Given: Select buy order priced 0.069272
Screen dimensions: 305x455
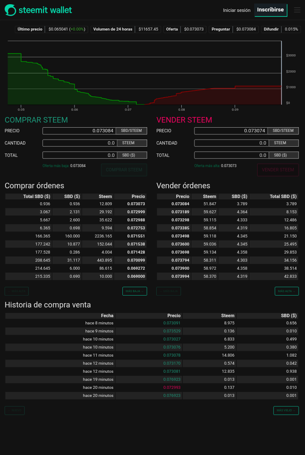Looking at the screenshot, I should 76,268.
